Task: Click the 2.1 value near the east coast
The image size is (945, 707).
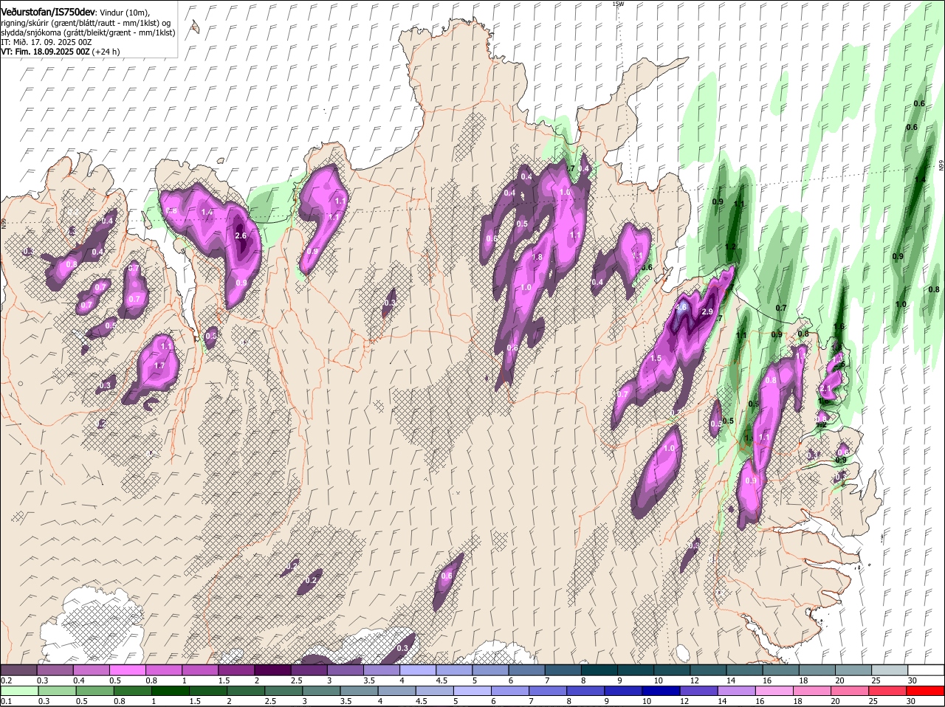Action: click(x=826, y=388)
